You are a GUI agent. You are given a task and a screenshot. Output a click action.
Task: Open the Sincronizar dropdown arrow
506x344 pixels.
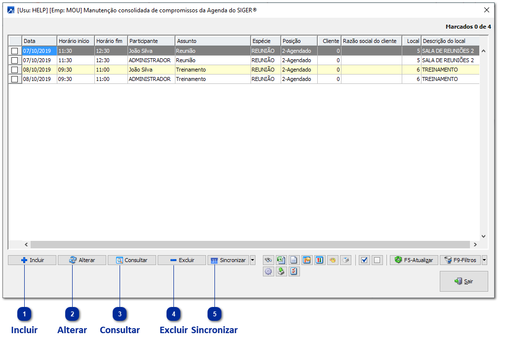(253, 260)
